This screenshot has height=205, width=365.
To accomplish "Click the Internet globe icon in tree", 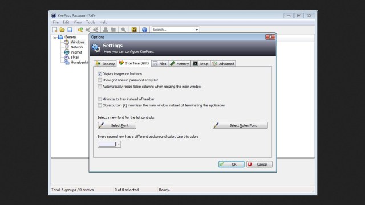I will [x=67, y=52].
